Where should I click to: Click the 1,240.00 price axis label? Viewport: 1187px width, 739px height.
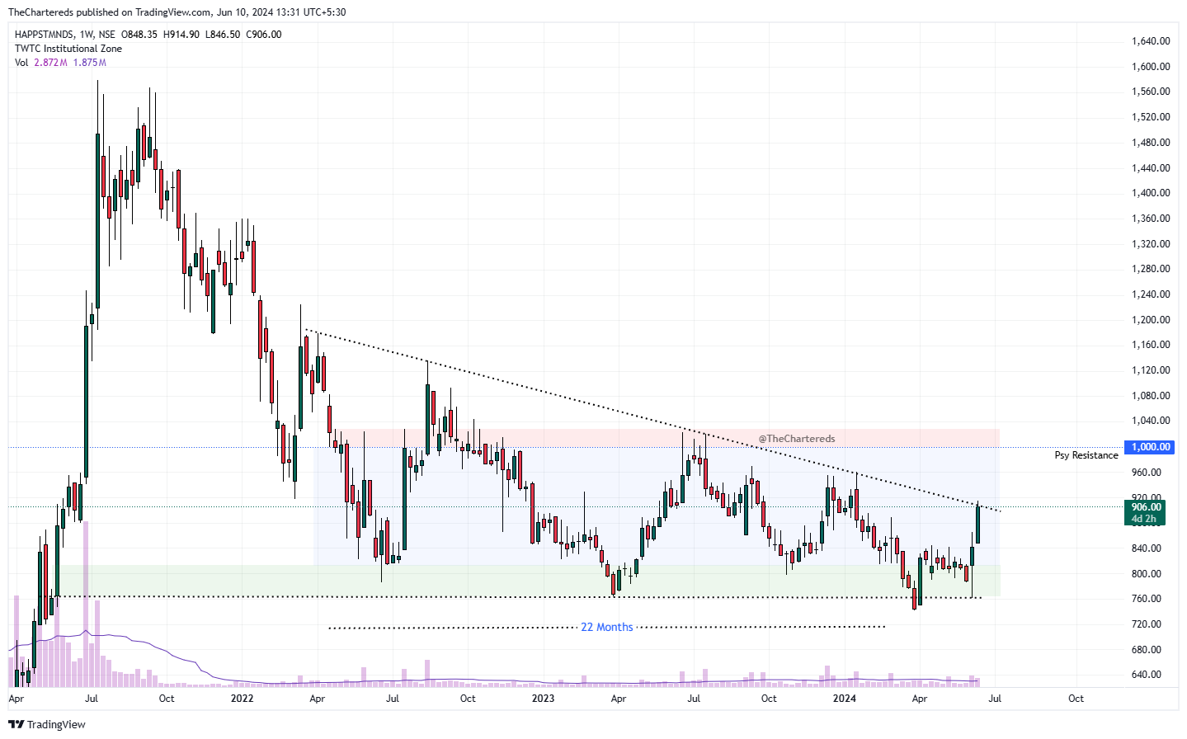(x=1151, y=294)
